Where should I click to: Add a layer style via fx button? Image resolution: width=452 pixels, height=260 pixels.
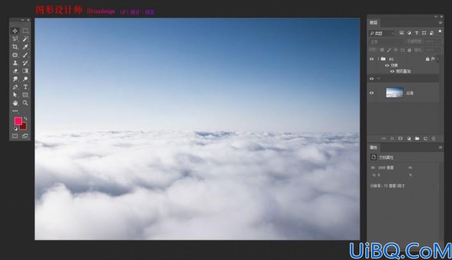point(392,139)
